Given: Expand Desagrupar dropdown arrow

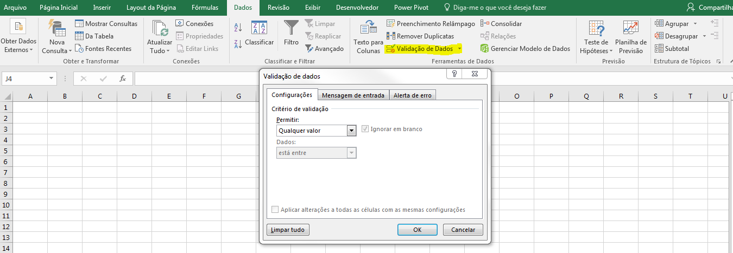Looking at the screenshot, I should coord(704,36).
